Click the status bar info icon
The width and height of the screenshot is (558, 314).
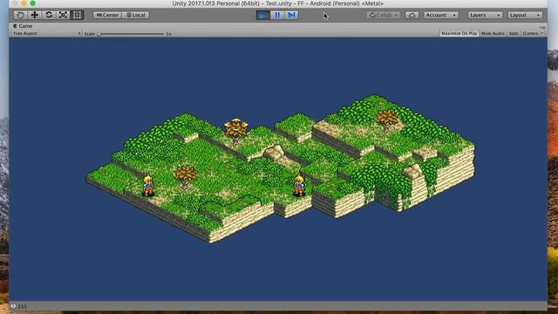click(x=13, y=306)
